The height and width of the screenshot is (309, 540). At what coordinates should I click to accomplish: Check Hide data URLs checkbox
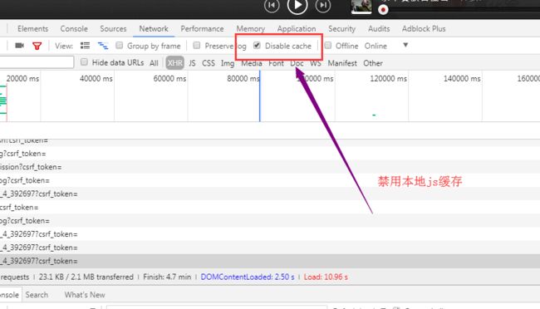84,62
